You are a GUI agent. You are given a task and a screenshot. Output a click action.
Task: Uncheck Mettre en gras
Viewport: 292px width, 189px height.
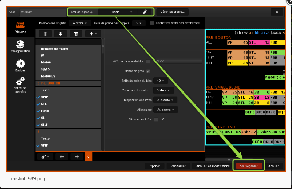[148, 71]
